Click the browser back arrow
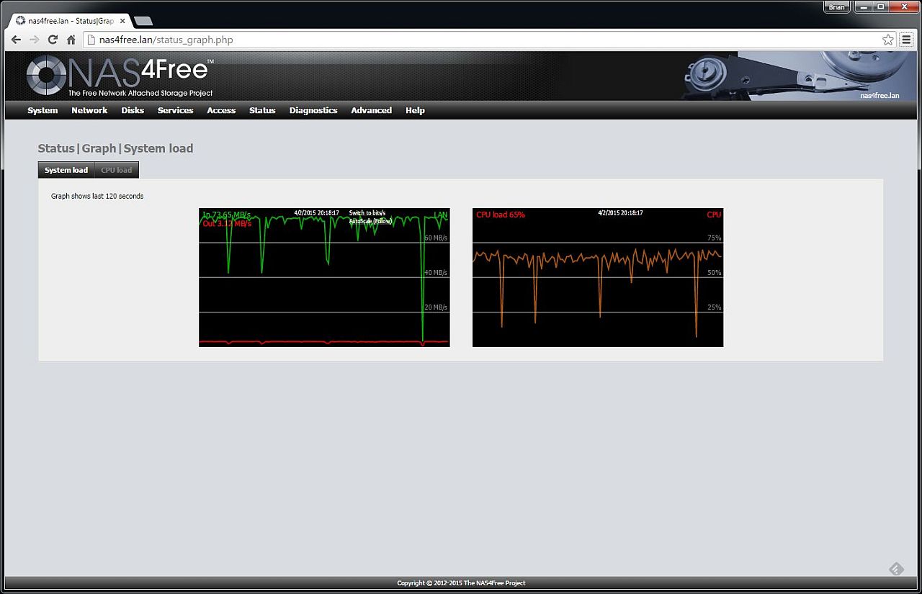 [x=16, y=40]
